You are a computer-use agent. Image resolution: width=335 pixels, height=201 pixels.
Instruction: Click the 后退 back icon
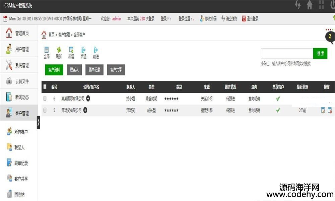(x=83, y=53)
